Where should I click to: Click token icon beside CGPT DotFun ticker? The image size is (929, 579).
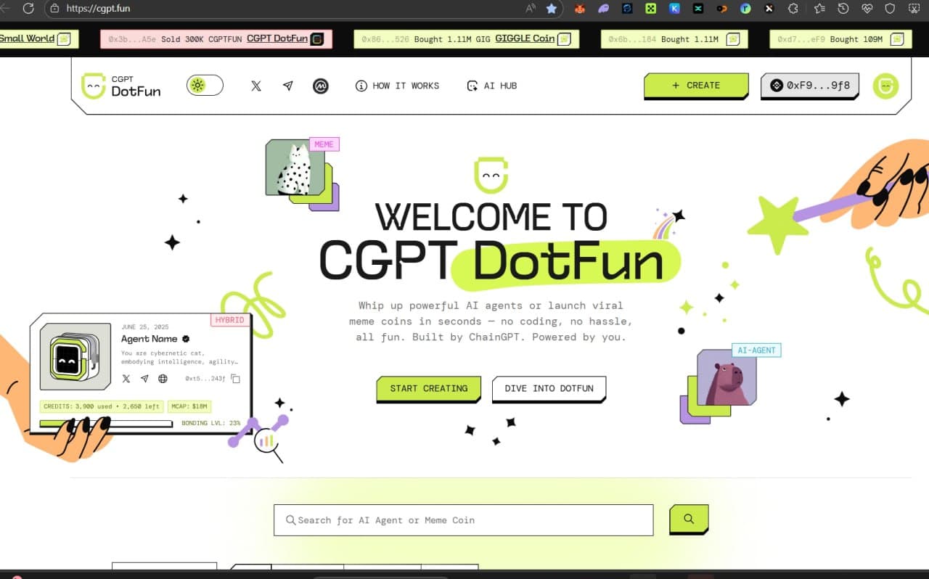317,39
